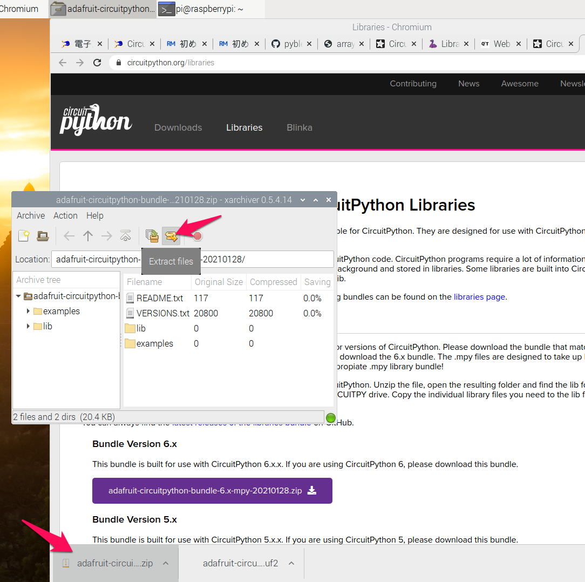
Task: Reload the Chromium page
Action: pyautogui.click(x=97, y=63)
